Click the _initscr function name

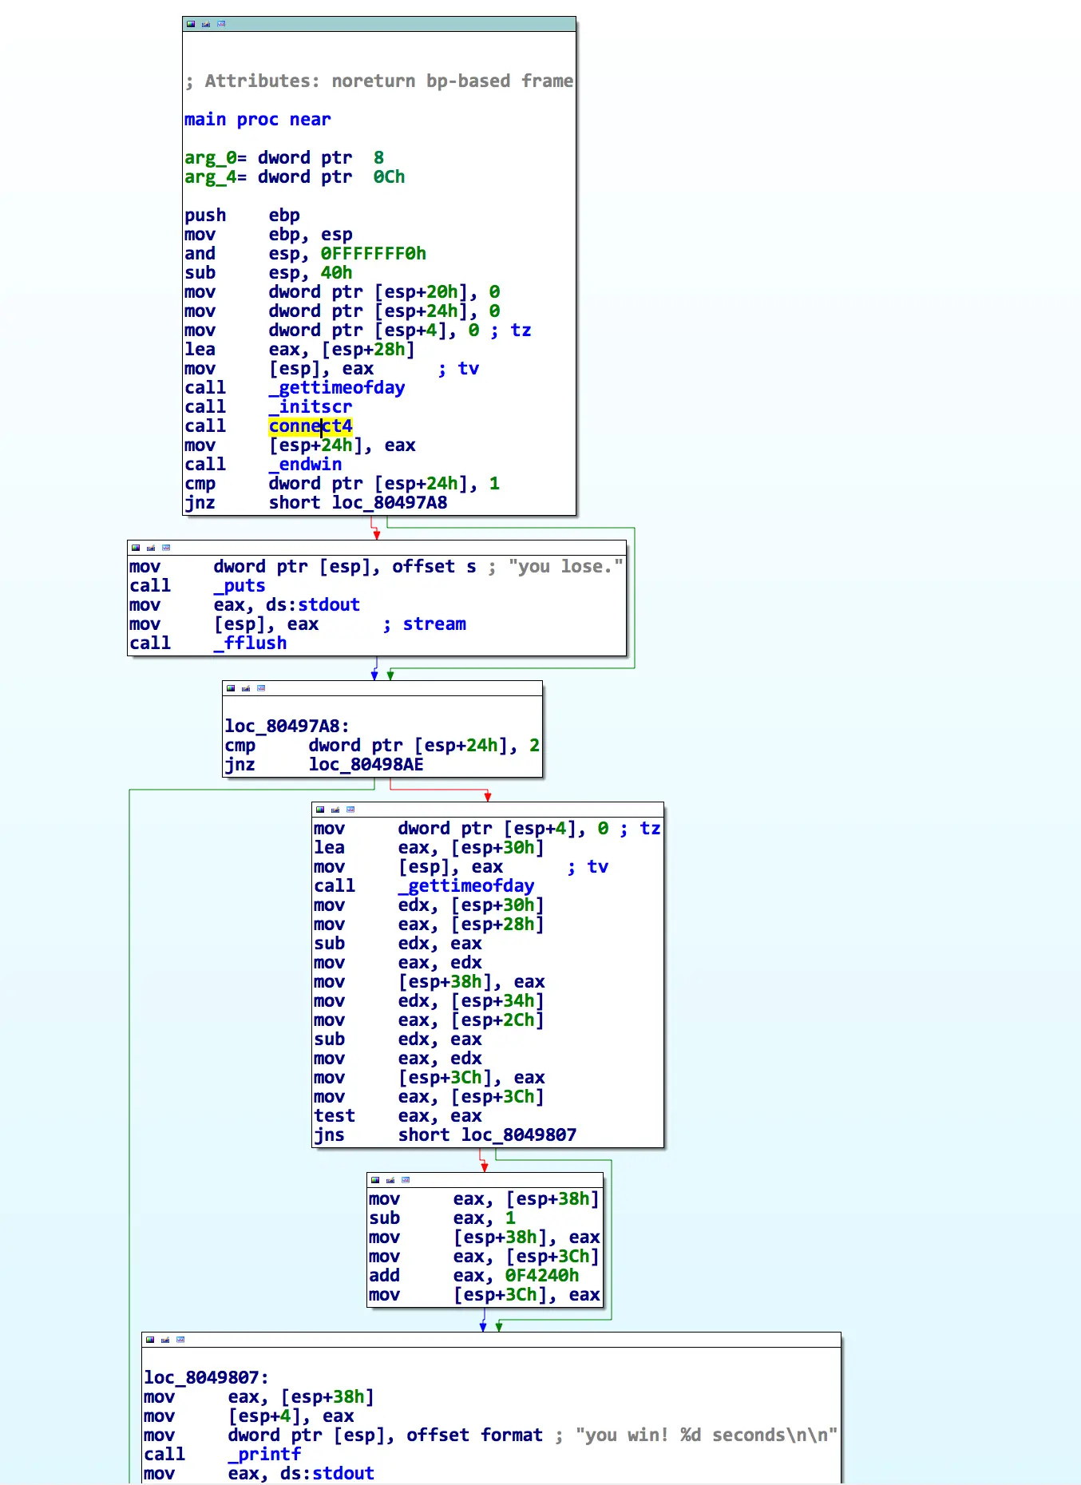click(x=311, y=407)
